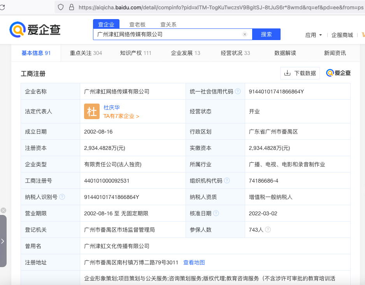This screenshot has height=285, width=365.
Task: Select the 查企业 search tab
Action: pos(106,24)
